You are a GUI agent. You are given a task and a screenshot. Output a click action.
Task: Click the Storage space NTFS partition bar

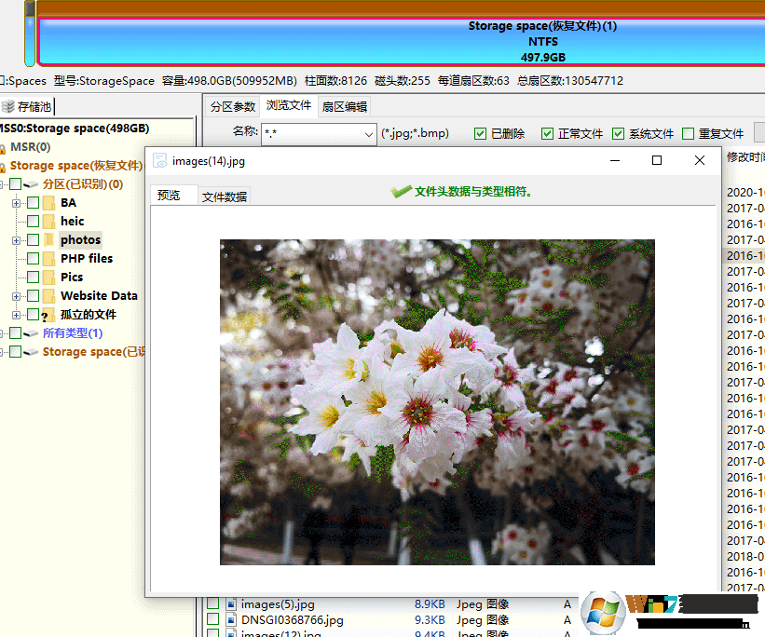pyautogui.click(x=542, y=42)
